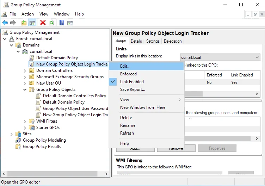Click the Domain Controllers OU icon

coord(32,70)
